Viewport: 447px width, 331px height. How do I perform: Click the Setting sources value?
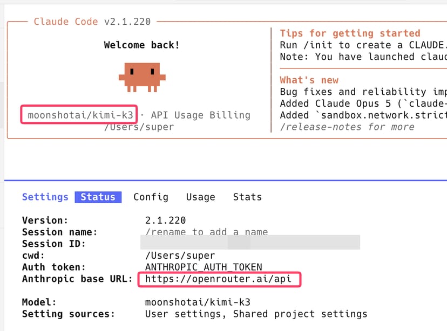click(256, 314)
